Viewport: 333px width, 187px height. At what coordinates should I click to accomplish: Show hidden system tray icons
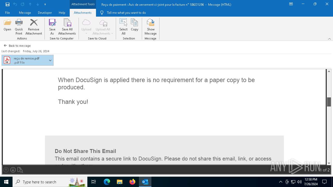coord(280,182)
